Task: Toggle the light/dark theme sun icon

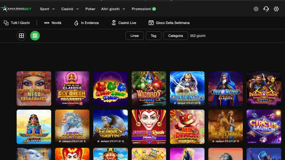Action: pyautogui.click(x=256, y=9)
